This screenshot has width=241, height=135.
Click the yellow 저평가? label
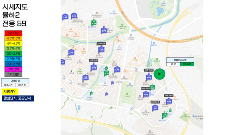pyautogui.click(x=10, y=91)
